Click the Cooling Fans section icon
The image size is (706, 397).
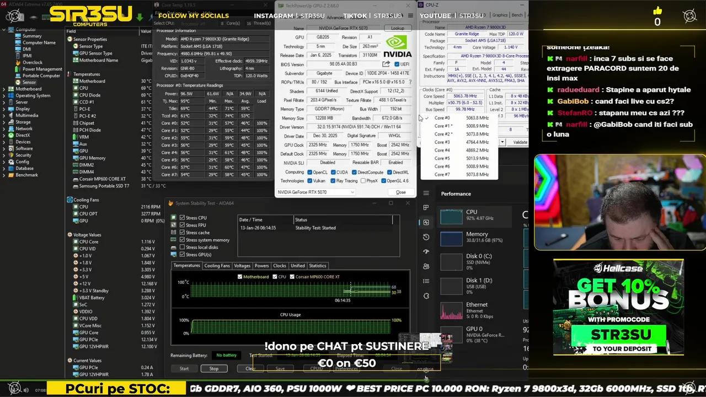[69, 200]
